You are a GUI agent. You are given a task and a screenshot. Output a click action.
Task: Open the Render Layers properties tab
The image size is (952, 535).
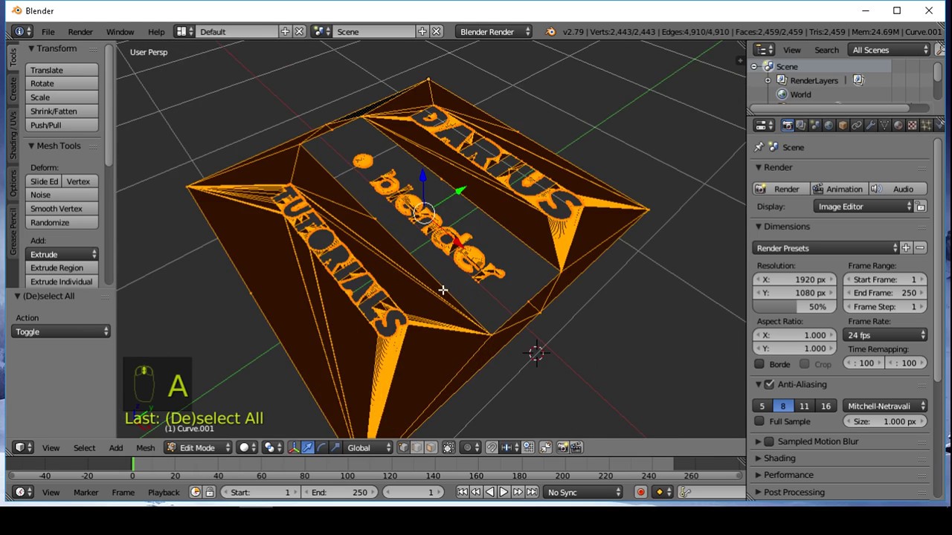click(x=801, y=126)
